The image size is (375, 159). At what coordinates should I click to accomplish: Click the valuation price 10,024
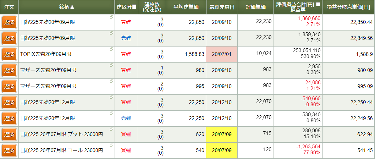[264, 53]
